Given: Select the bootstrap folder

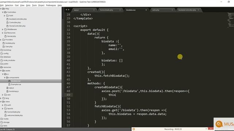Looking at the screenshot, I should (x=7, y=50).
